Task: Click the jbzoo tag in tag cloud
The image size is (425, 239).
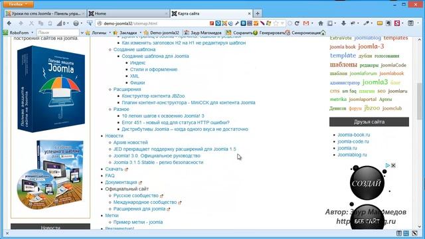Action: click(x=372, y=108)
